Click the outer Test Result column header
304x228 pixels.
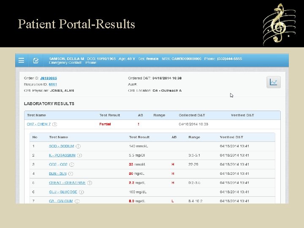(x=110, y=115)
